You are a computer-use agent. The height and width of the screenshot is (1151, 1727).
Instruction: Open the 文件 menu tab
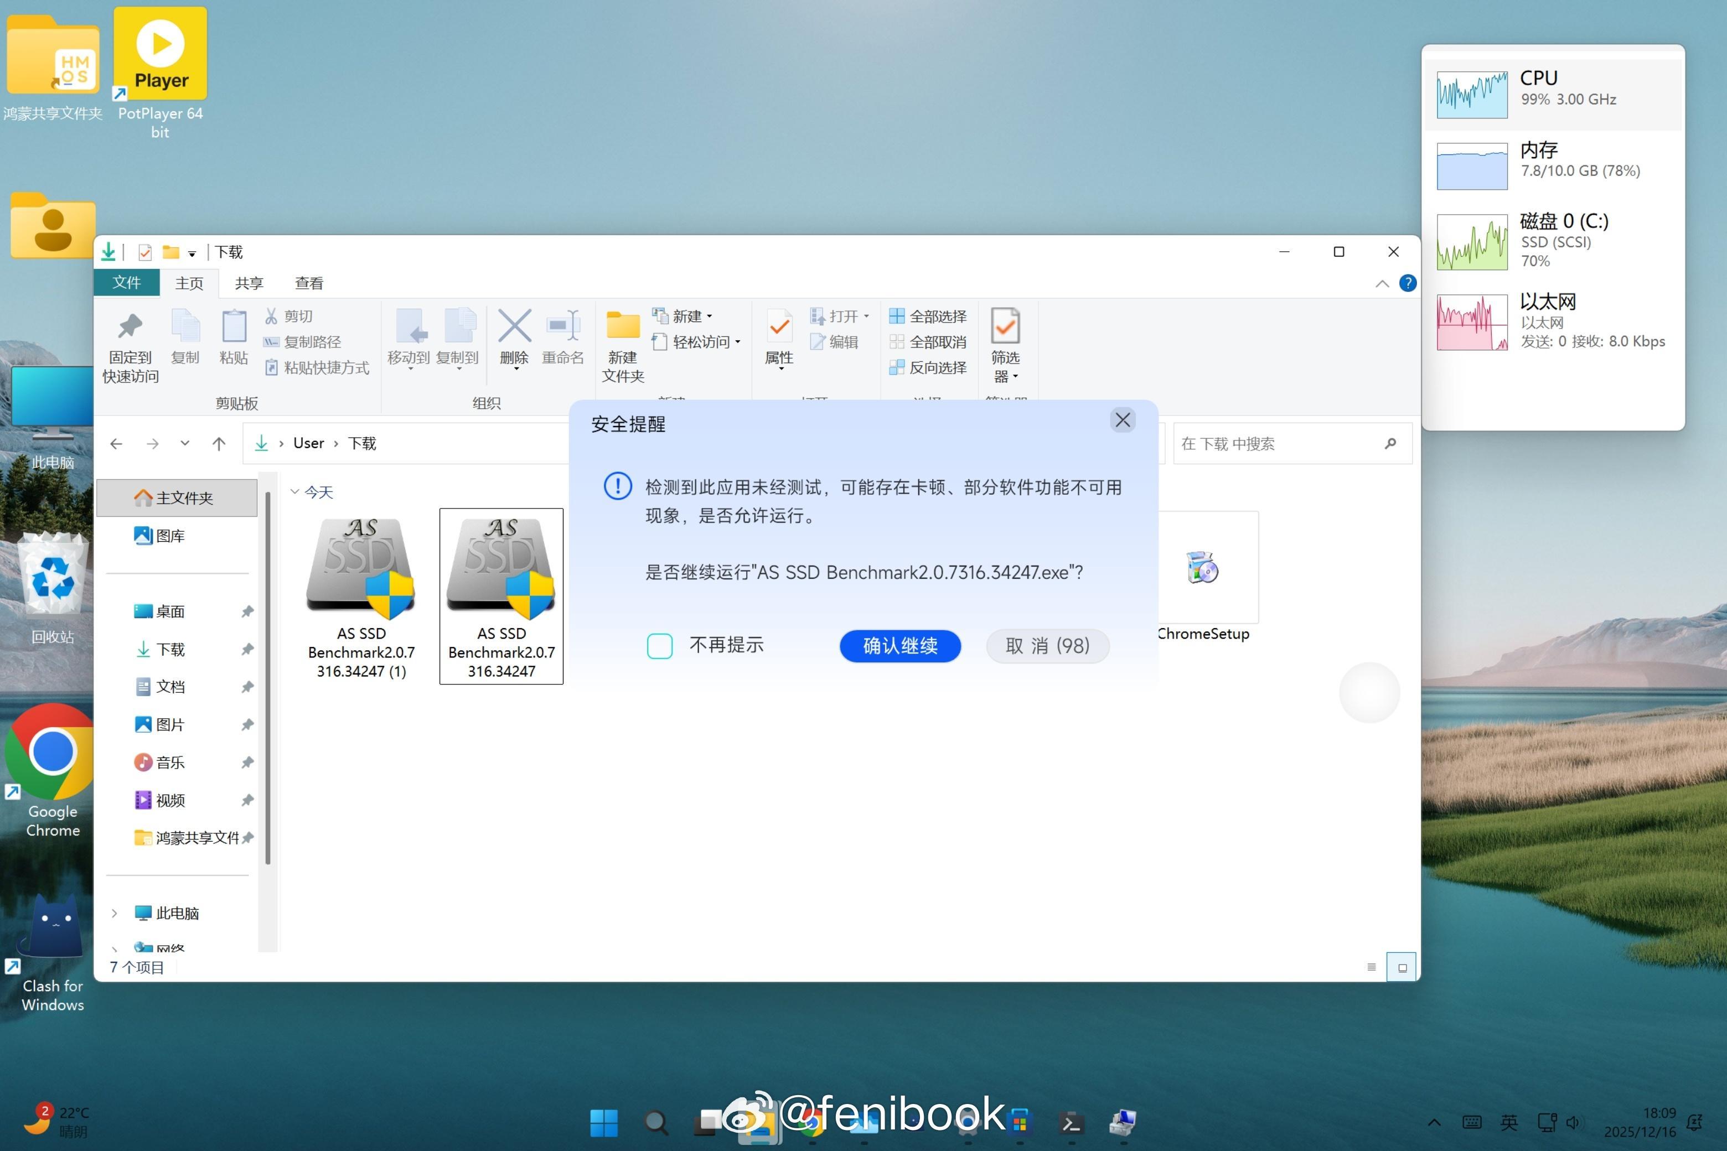coord(126,283)
